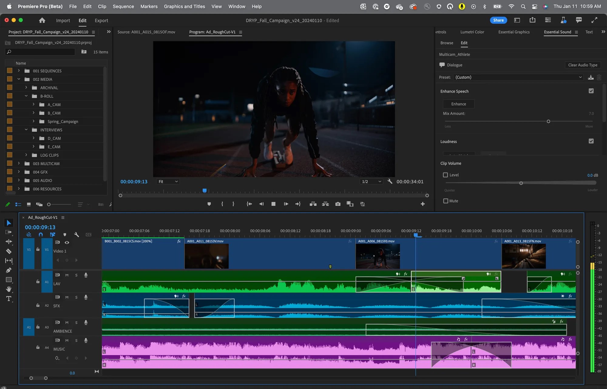Select the Razor tool in timeline toolbar

click(9, 251)
